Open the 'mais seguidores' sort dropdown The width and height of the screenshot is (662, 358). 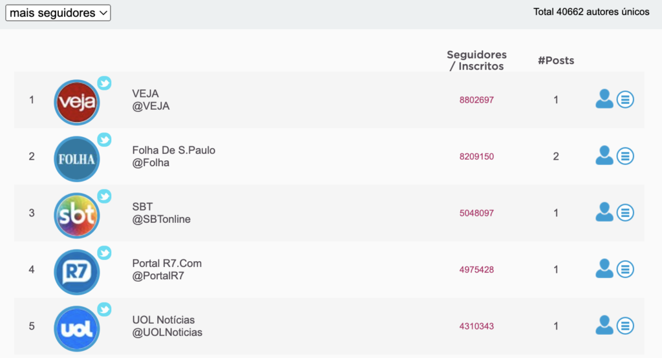[x=58, y=13]
